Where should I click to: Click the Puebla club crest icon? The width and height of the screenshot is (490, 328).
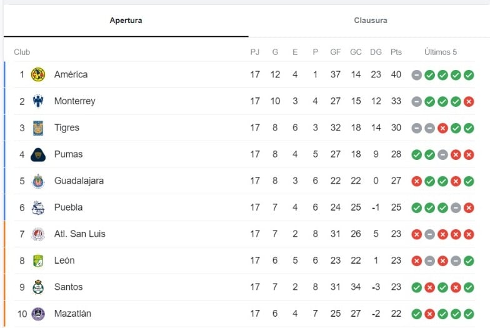click(x=38, y=207)
